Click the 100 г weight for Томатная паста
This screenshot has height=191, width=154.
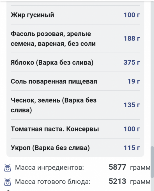pos(132,129)
